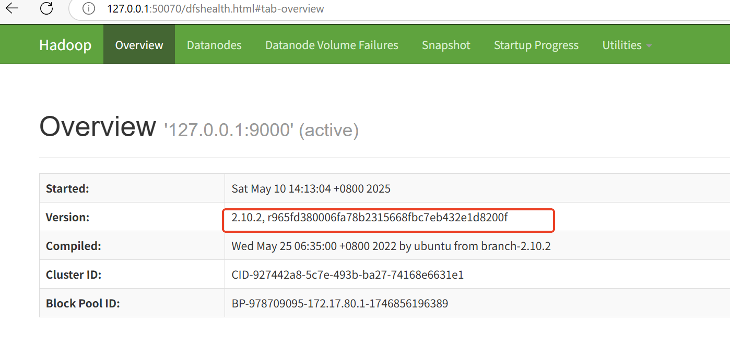Expand the Utilities dropdown menu

click(627, 45)
